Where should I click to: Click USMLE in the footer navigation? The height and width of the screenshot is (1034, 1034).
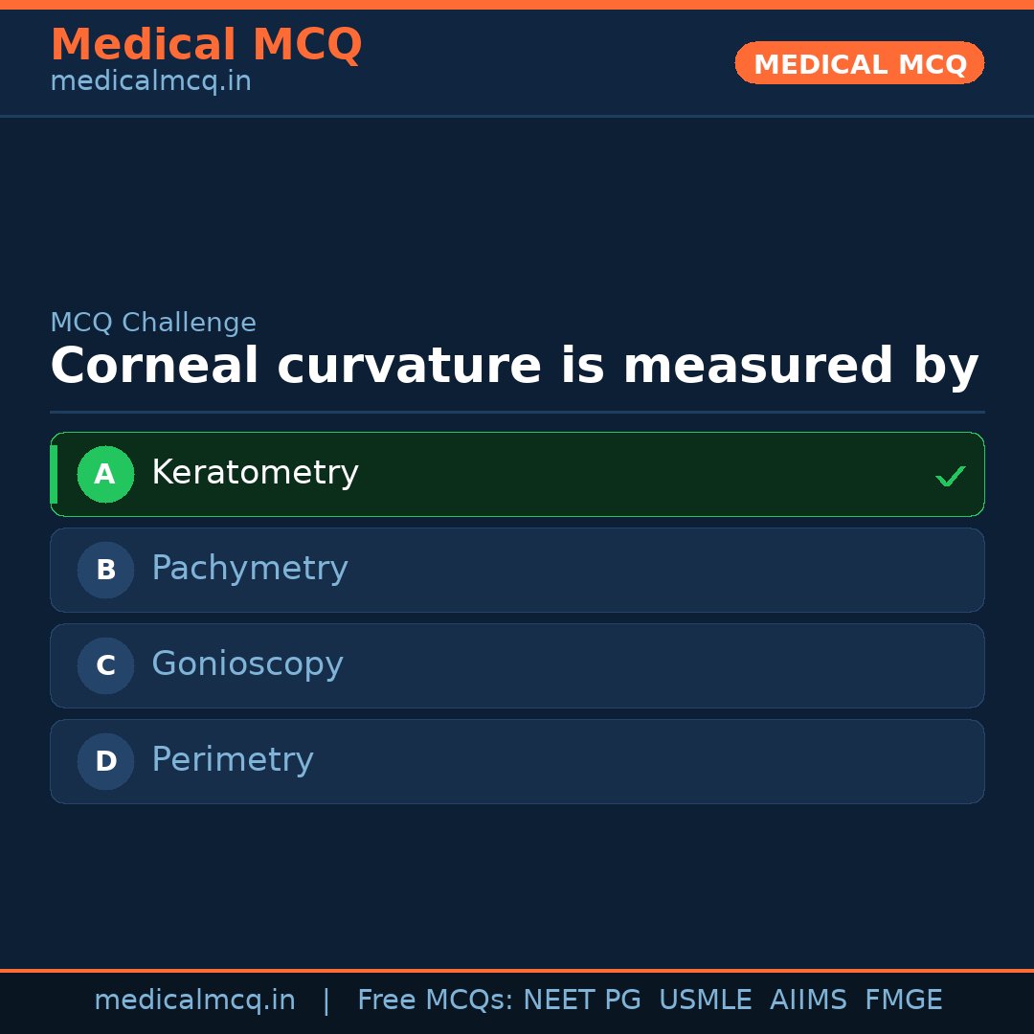[706, 1000]
